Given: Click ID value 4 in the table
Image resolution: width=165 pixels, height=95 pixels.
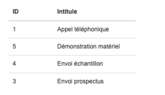Looking at the screenshot, I should pyautogui.click(x=14, y=64).
